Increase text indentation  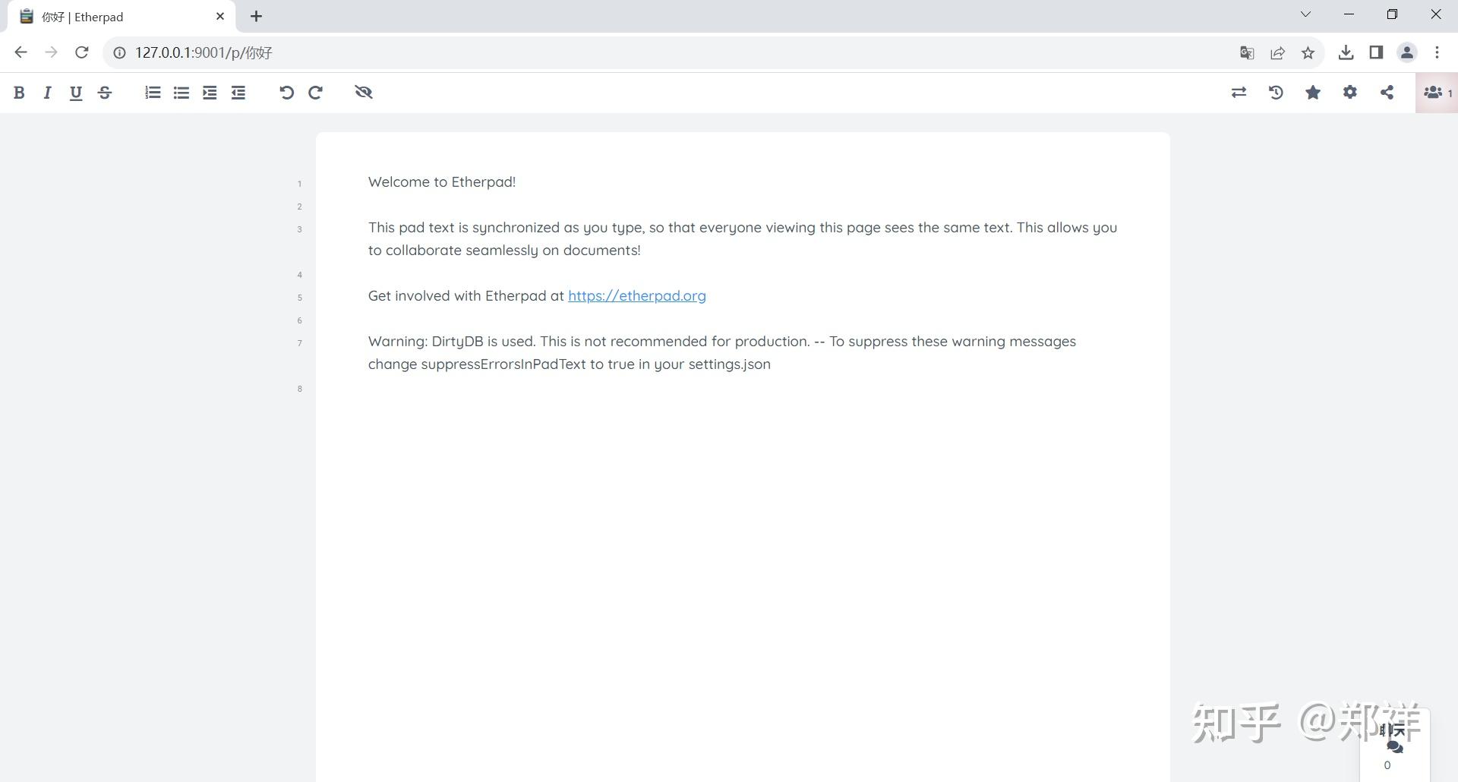click(210, 92)
